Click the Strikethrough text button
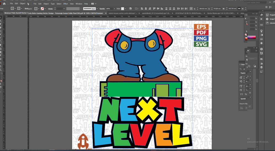The width and height of the screenshot is (275, 151). coord(250,93)
